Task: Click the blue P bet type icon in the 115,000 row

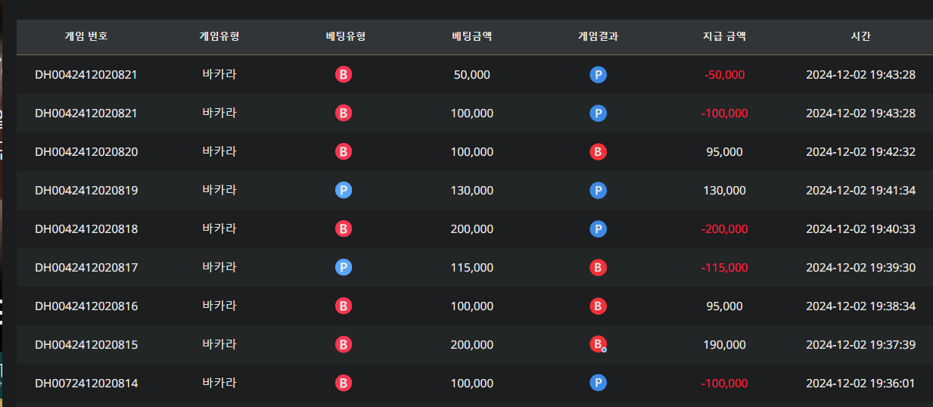Action: (344, 267)
